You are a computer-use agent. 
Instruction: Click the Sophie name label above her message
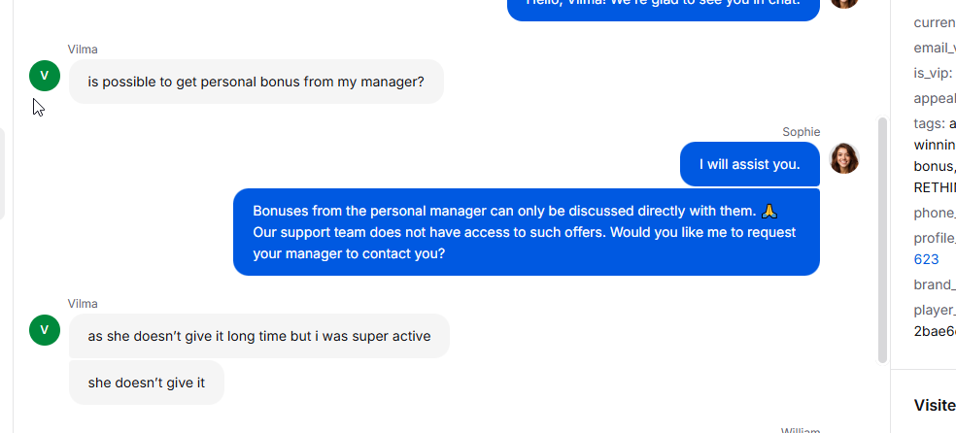coord(802,132)
